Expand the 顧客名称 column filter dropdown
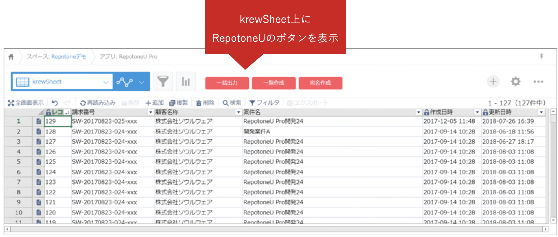 coord(238,112)
